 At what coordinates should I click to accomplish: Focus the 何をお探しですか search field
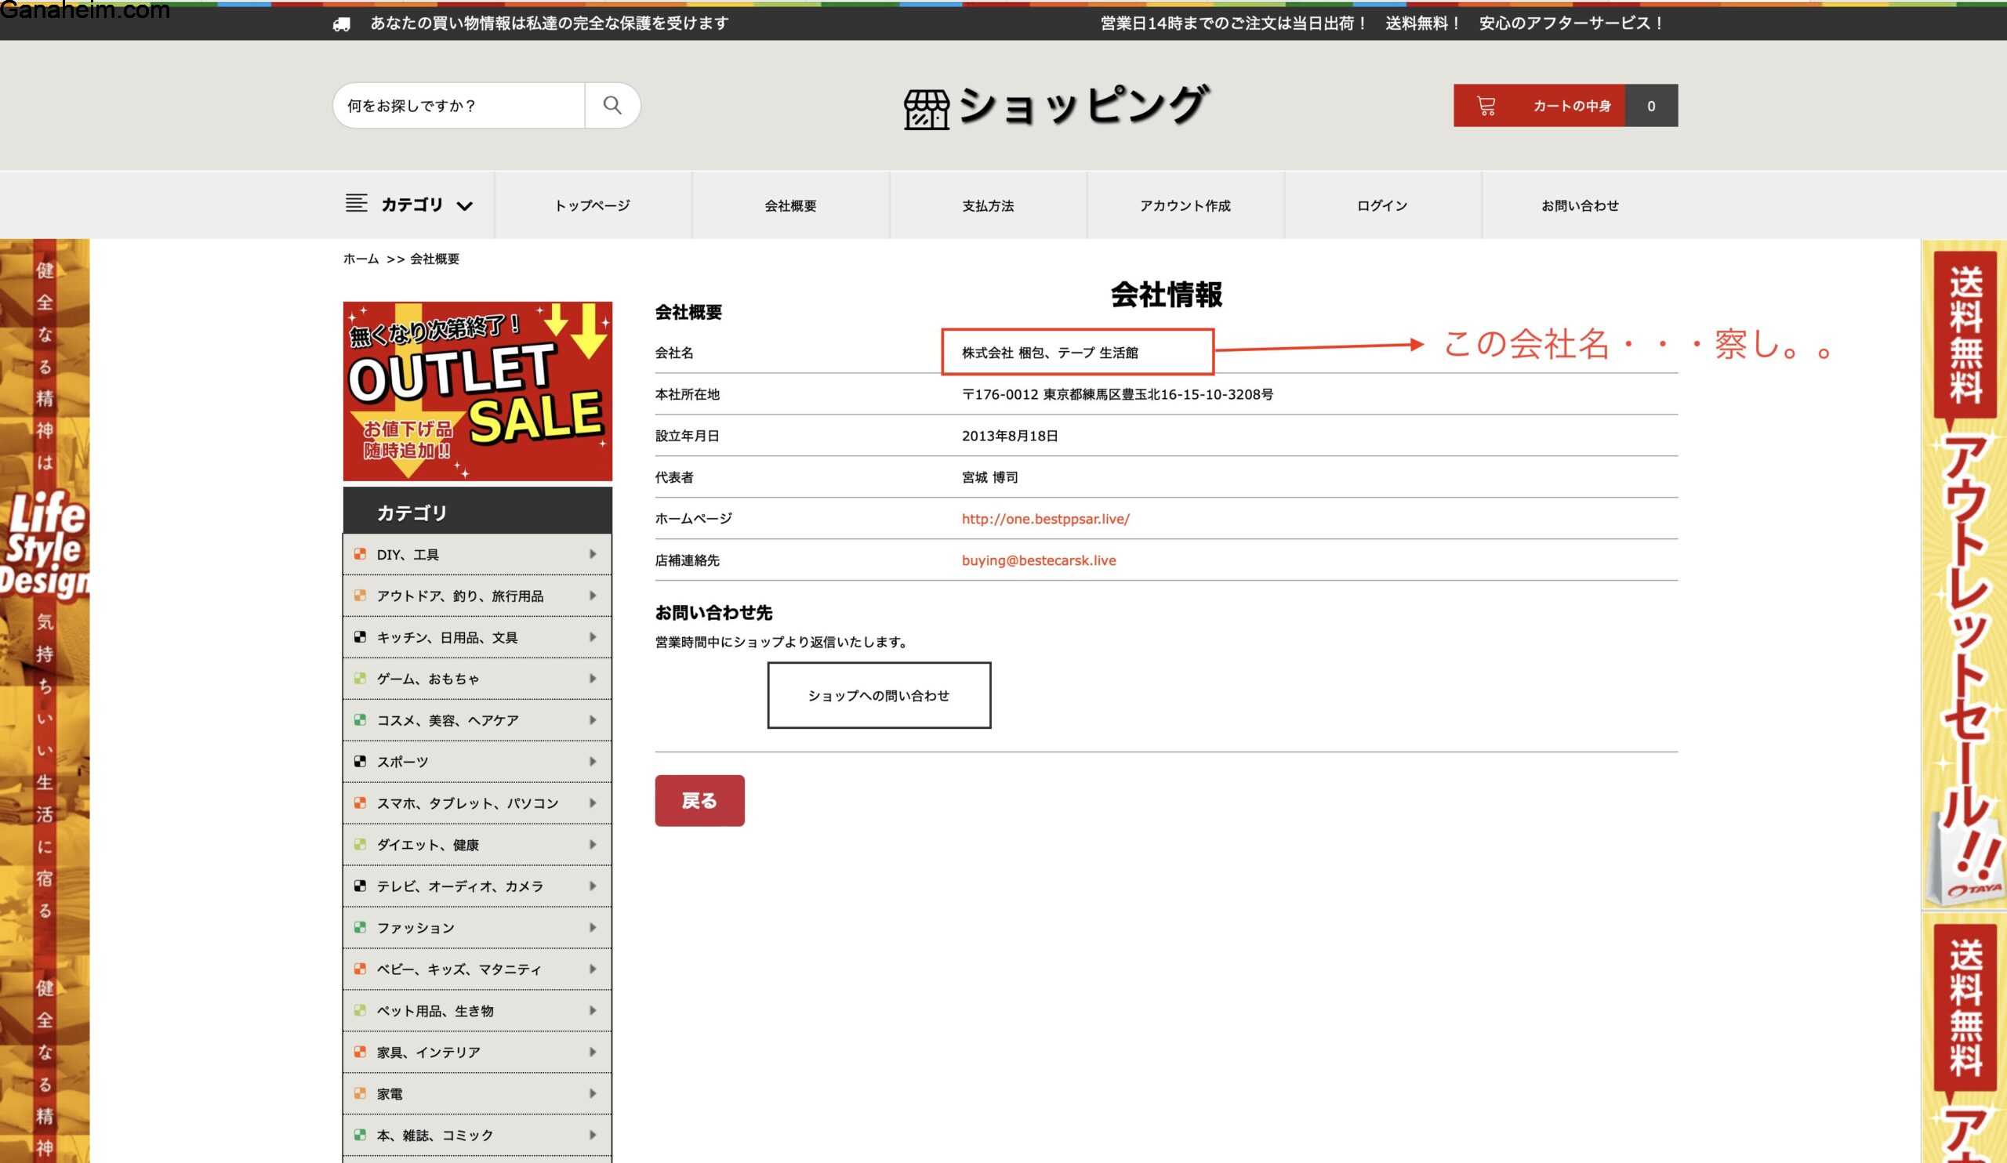[459, 106]
